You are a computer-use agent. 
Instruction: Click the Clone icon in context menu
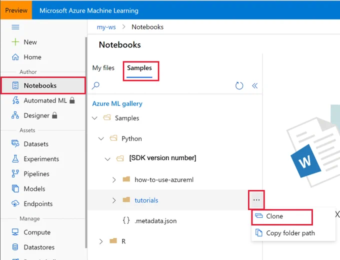click(259, 216)
